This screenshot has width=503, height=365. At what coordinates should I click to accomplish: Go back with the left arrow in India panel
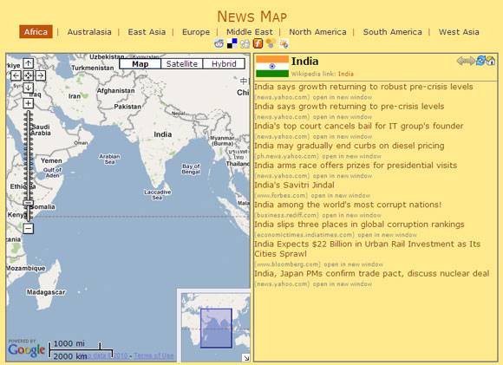[x=461, y=61]
